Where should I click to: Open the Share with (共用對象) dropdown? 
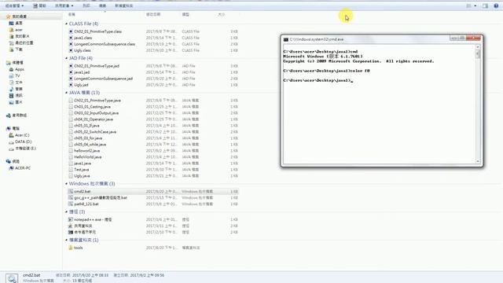point(64,6)
